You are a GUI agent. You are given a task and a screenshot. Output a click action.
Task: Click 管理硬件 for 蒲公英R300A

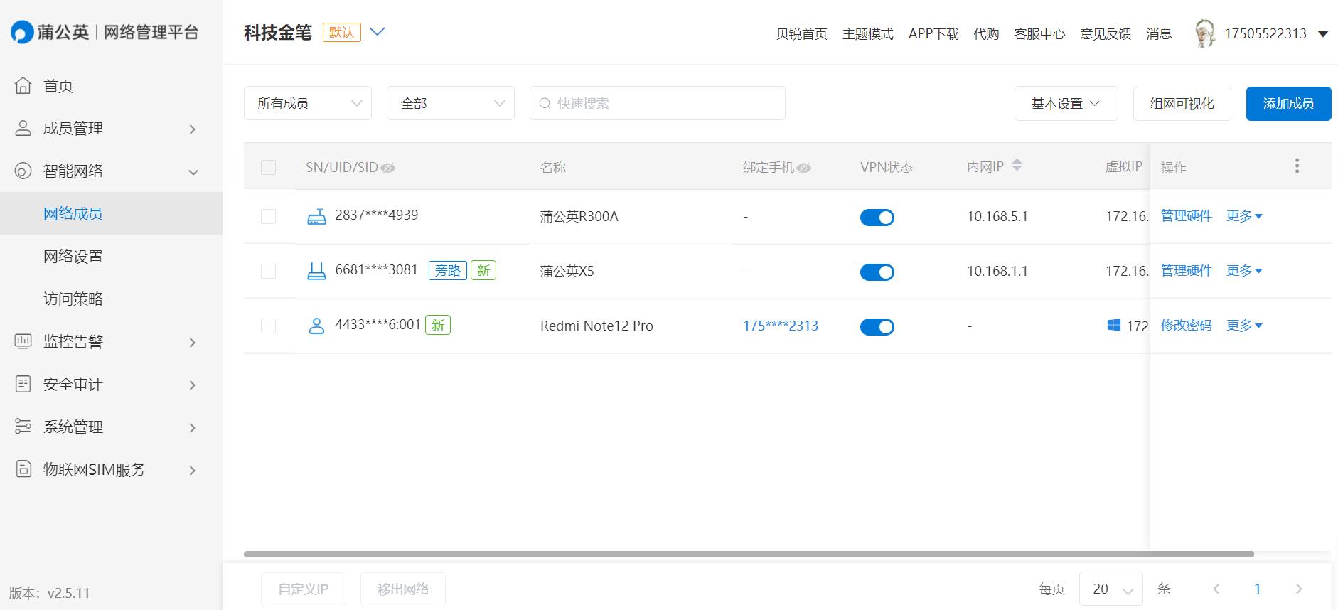1186,215
